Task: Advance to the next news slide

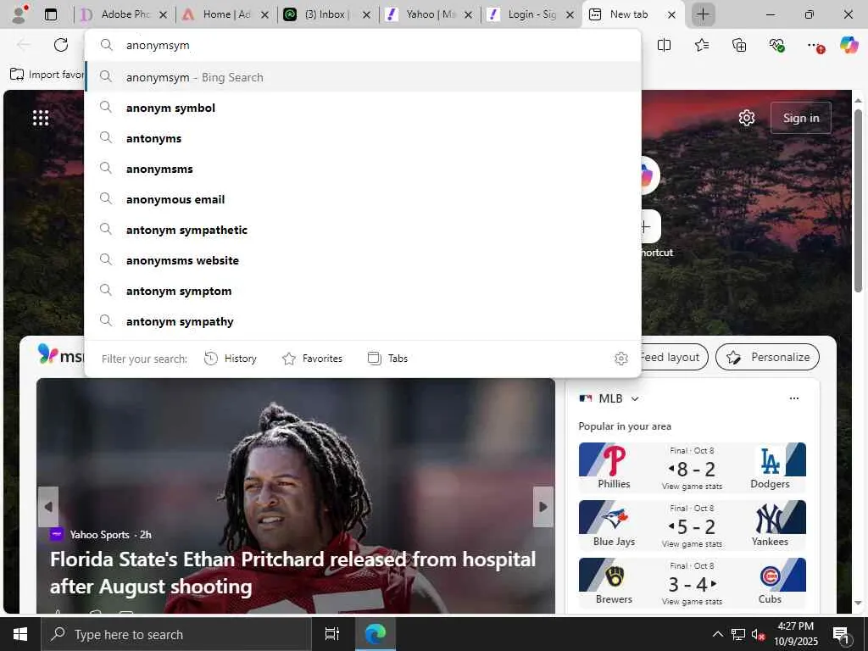Action: click(543, 507)
